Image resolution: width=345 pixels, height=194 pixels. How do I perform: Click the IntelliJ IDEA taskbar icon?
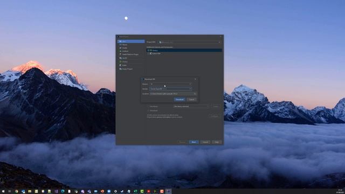pyautogui.click(x=168, y=191)
